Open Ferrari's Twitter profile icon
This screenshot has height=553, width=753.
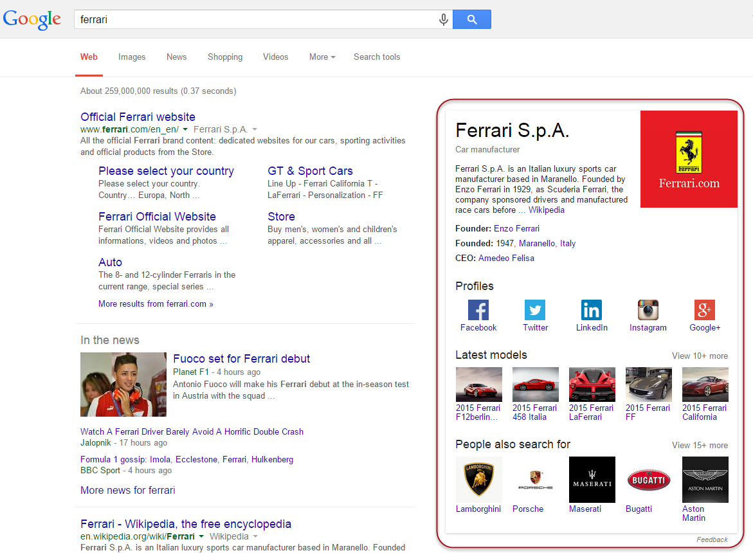(534, 310)
